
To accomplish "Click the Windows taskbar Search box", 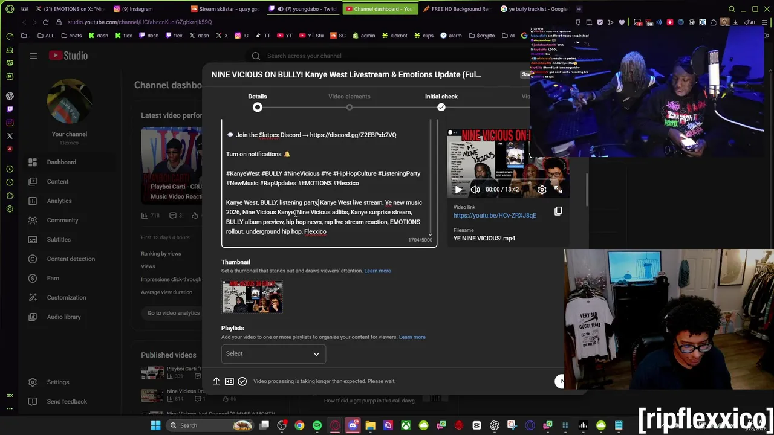I will pos(210,425).
